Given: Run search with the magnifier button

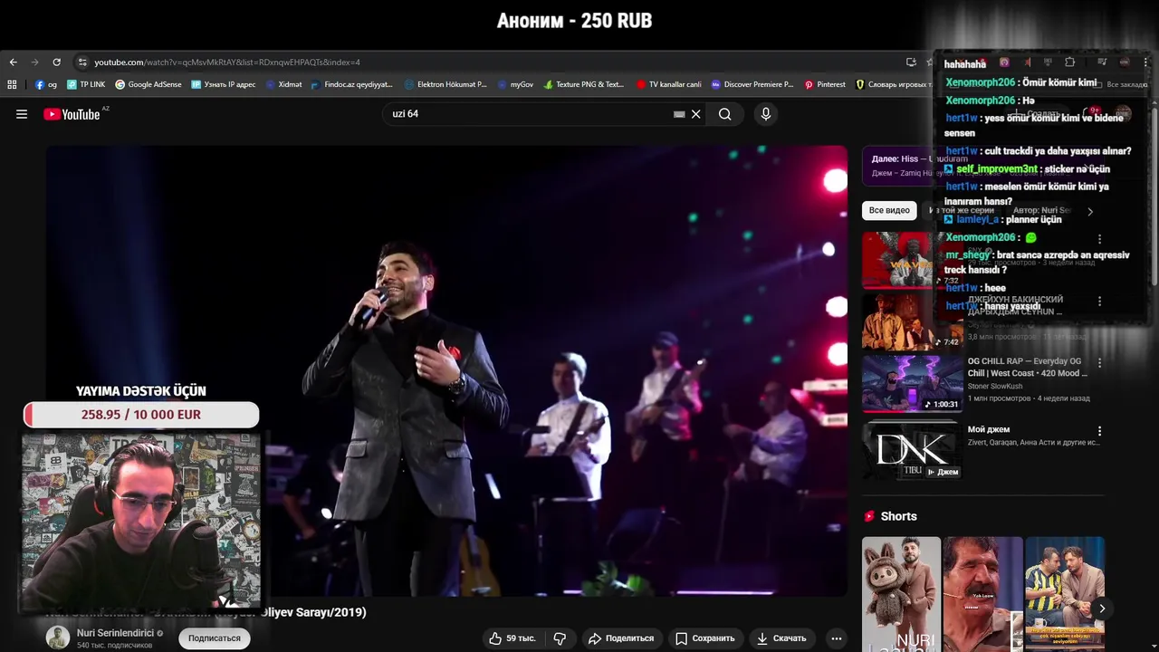Looking at the screenshot, I should [x=724, y=114].
